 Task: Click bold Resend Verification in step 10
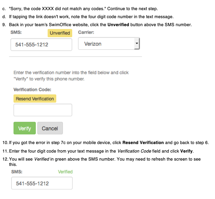tap(143, 143)
